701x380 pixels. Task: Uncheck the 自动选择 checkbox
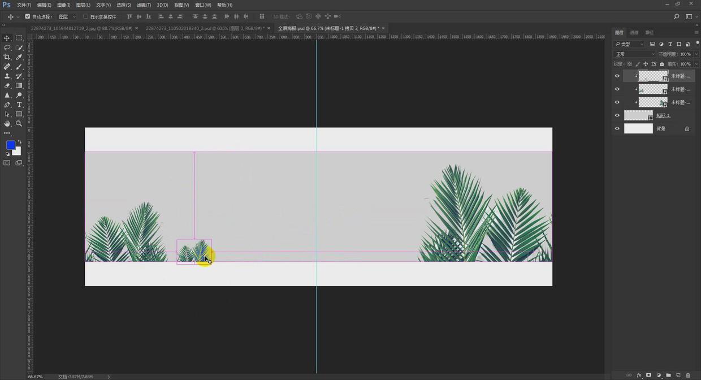(x=28, y=16)
